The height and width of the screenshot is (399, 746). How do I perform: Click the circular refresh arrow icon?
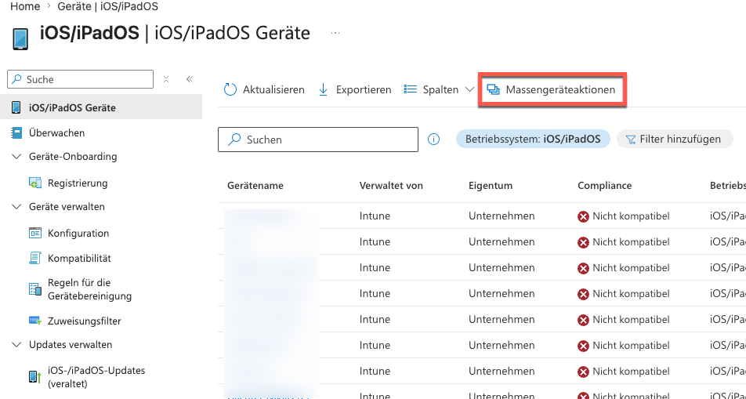click(x=230, y=89)
